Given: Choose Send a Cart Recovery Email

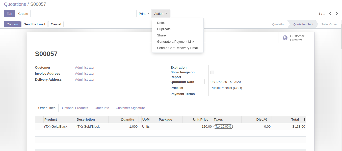Looking at the screenshot, I should coord(178,48).
